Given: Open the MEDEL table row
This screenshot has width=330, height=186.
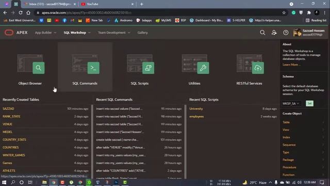Looking at the screenshot, I should coord(45,132).
